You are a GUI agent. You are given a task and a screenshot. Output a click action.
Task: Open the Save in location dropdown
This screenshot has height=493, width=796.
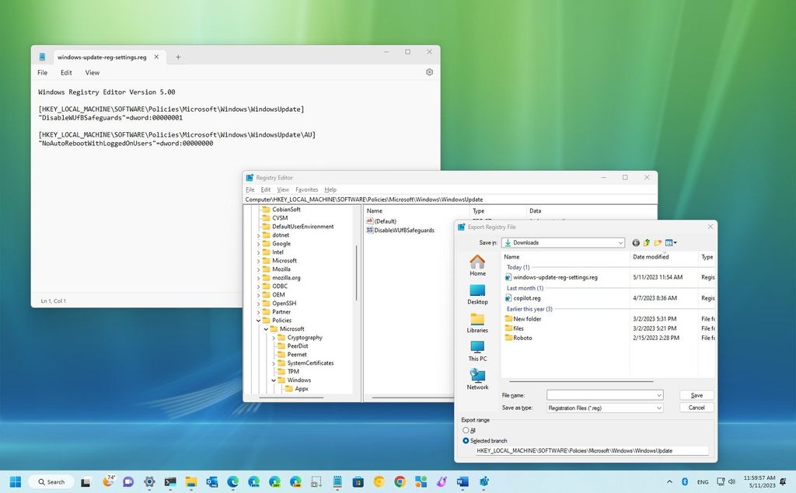coord(620,242)
